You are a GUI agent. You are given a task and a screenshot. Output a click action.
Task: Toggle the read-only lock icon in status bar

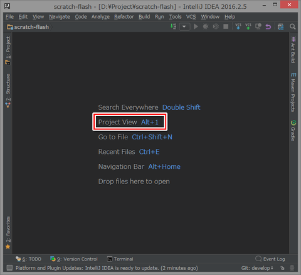(x=282, y=268)
